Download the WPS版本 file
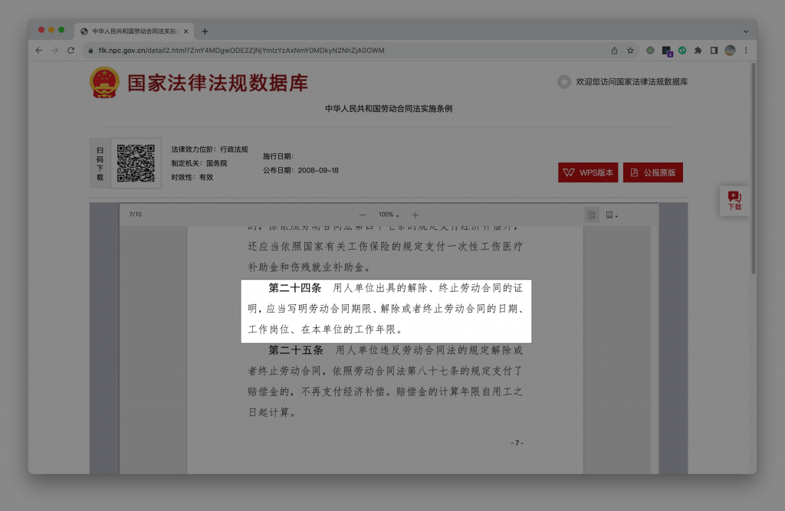 [588, 172]
